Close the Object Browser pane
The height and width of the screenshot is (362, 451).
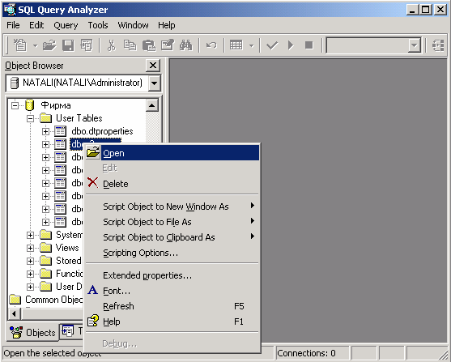click(x=153, y=66)
